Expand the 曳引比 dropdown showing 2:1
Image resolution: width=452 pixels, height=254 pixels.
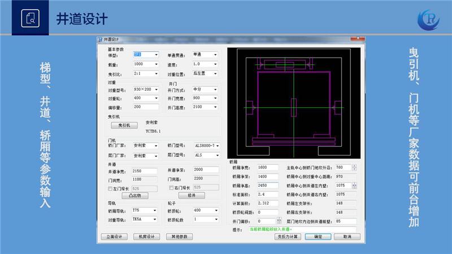(x=145, y=73)
